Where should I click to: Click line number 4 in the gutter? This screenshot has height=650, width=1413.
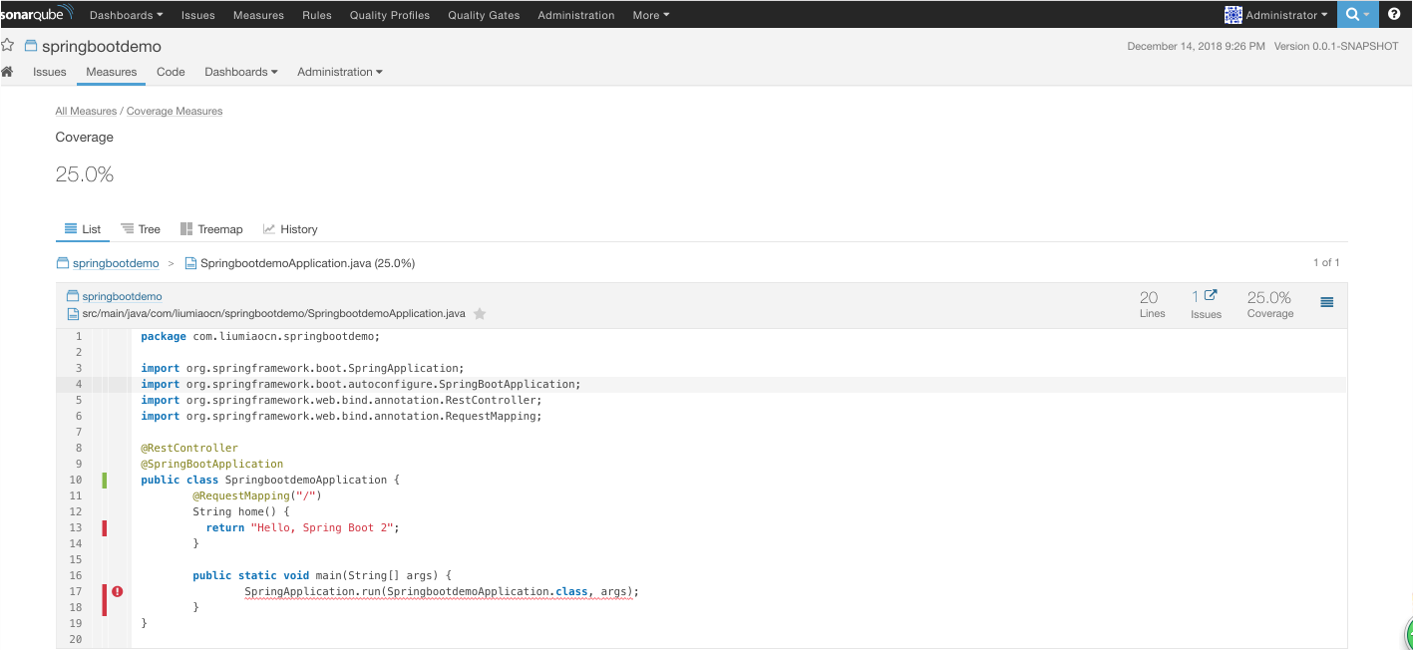[x=78, y=384]
